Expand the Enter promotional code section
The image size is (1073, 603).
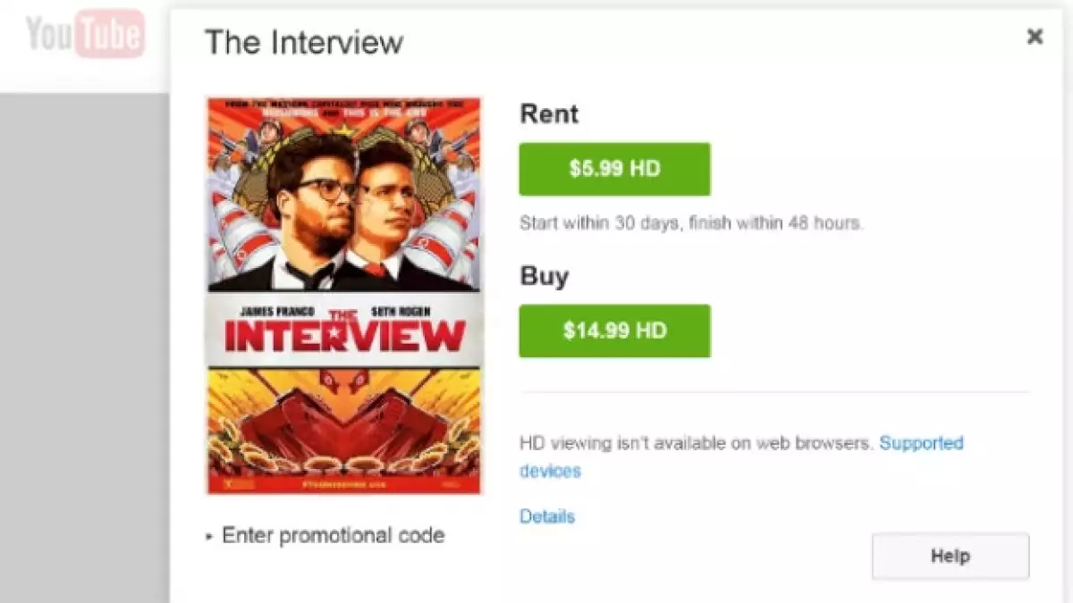(x=333, y=536)
